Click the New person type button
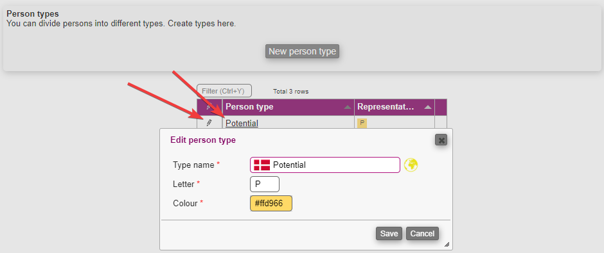The image size is (604, 253). (302, 51)
